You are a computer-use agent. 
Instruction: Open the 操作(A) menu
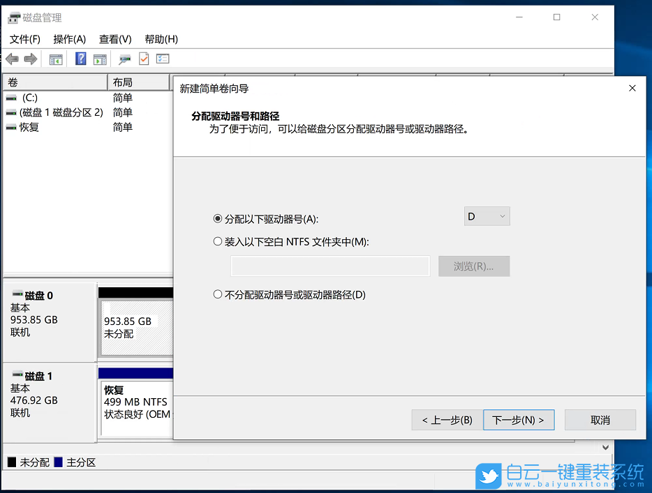[69, 39]
